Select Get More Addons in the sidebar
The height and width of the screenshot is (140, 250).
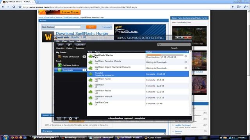coord(71,65)
